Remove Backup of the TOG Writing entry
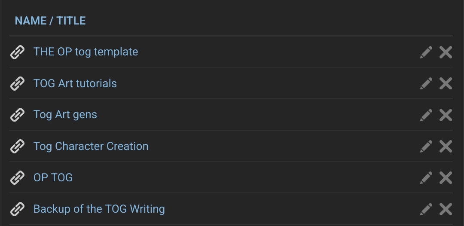Image resolution: width=464 pixels, height=226 pixels. (446, 209)
